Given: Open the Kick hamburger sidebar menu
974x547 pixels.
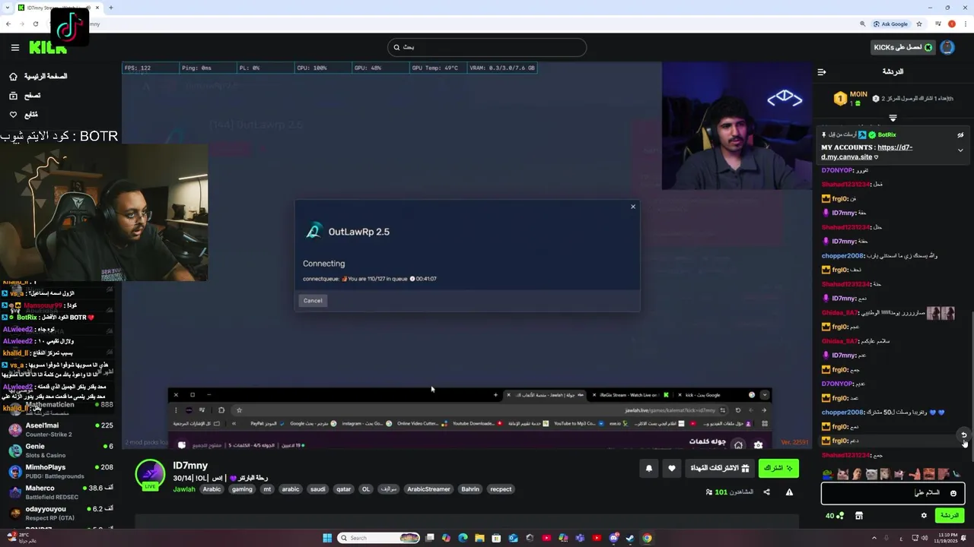Looking at the screenshot, I should [14, 47].
